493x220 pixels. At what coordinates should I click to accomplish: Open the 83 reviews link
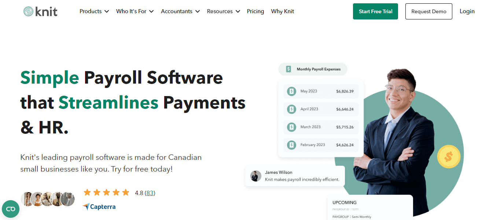pos(150,193)
